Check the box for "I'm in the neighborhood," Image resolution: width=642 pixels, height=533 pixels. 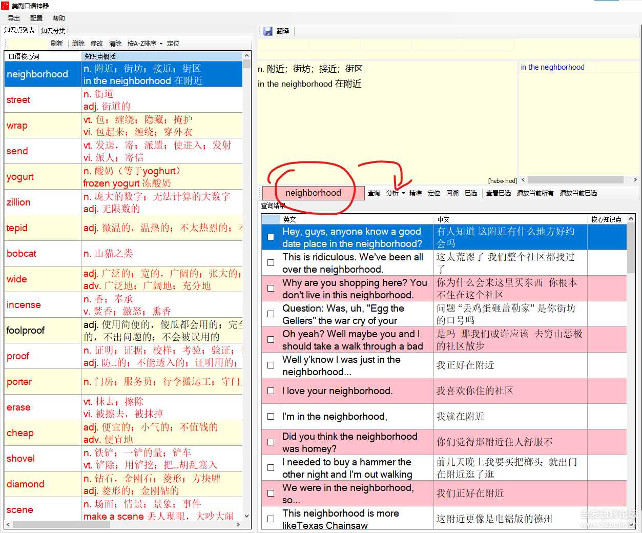(x=271, y=416)
